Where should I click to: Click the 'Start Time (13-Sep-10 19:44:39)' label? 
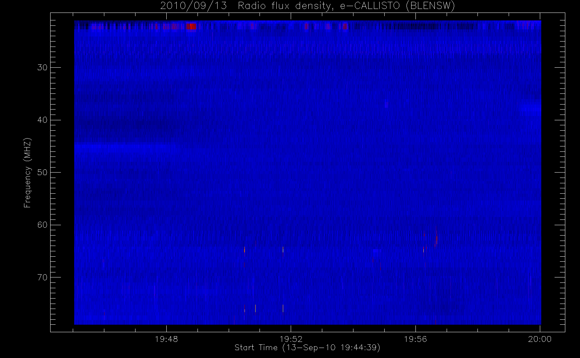pyautogui.click(x=307, y=348)
